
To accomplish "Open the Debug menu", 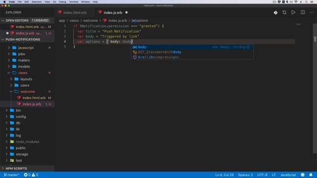I will coord(62,2).
